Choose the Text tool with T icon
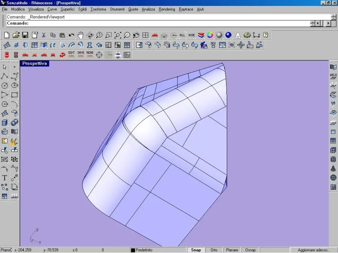The width and height of the screenshot is (338, 253). pos(4,178)
